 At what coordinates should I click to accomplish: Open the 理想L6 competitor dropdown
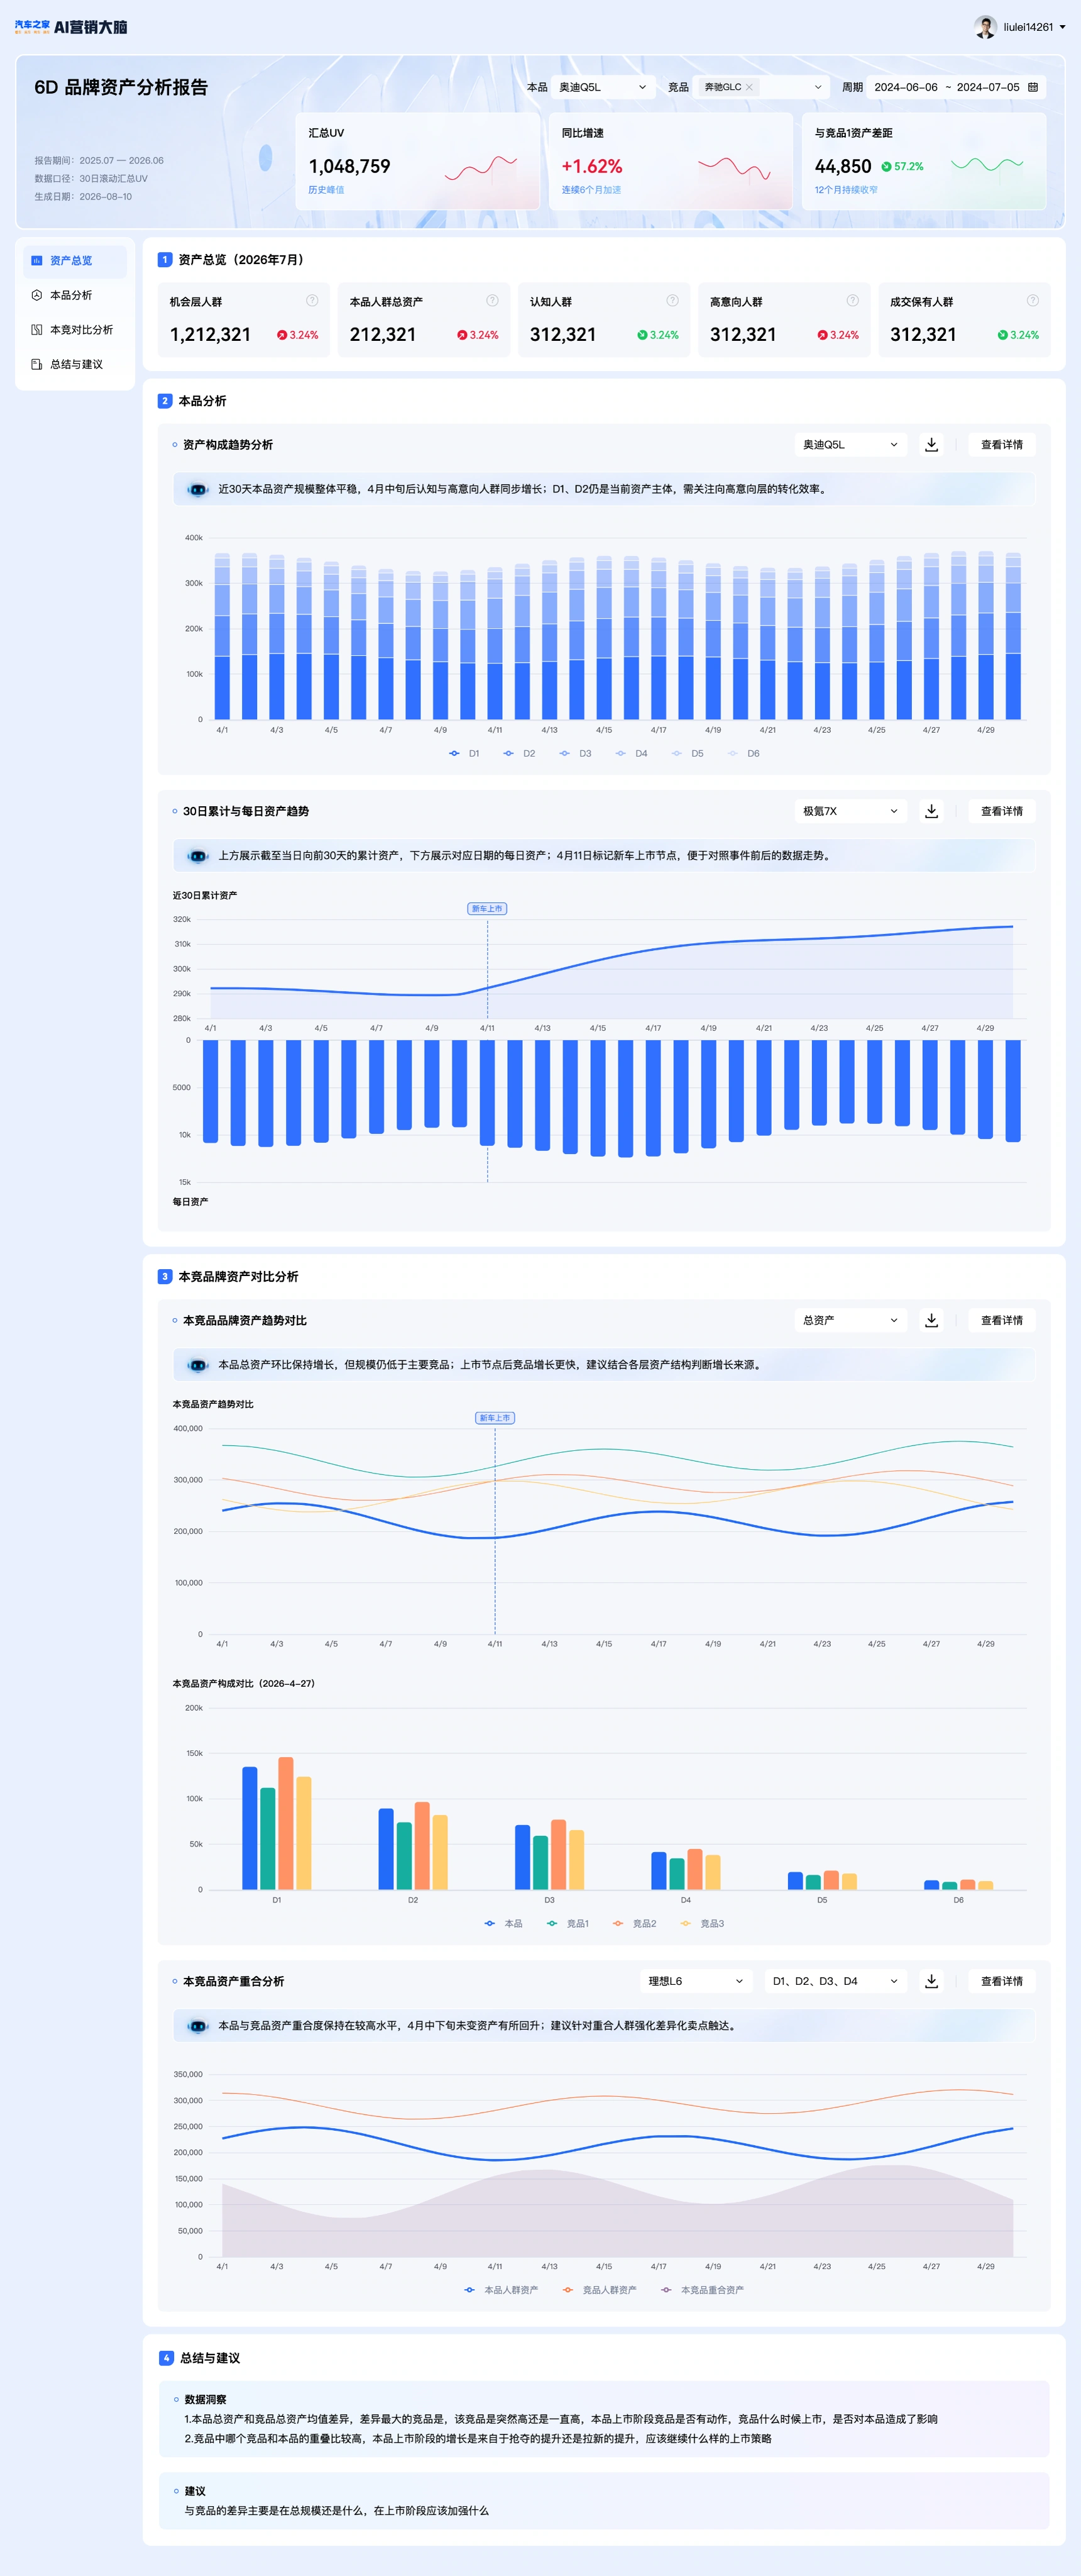696,1981
